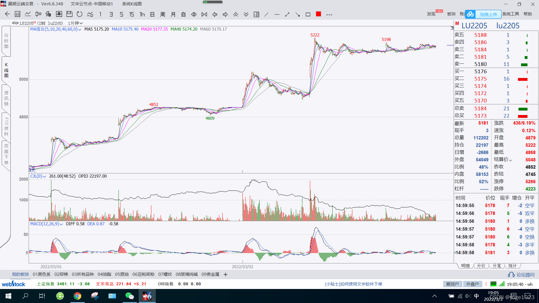The image size is (539, 303).
Task: Click the 外盘户 account button
Action: click(472, 284)
